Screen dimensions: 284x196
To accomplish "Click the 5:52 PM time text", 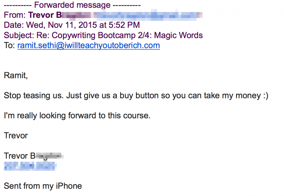I will click(x=124, y=25).
